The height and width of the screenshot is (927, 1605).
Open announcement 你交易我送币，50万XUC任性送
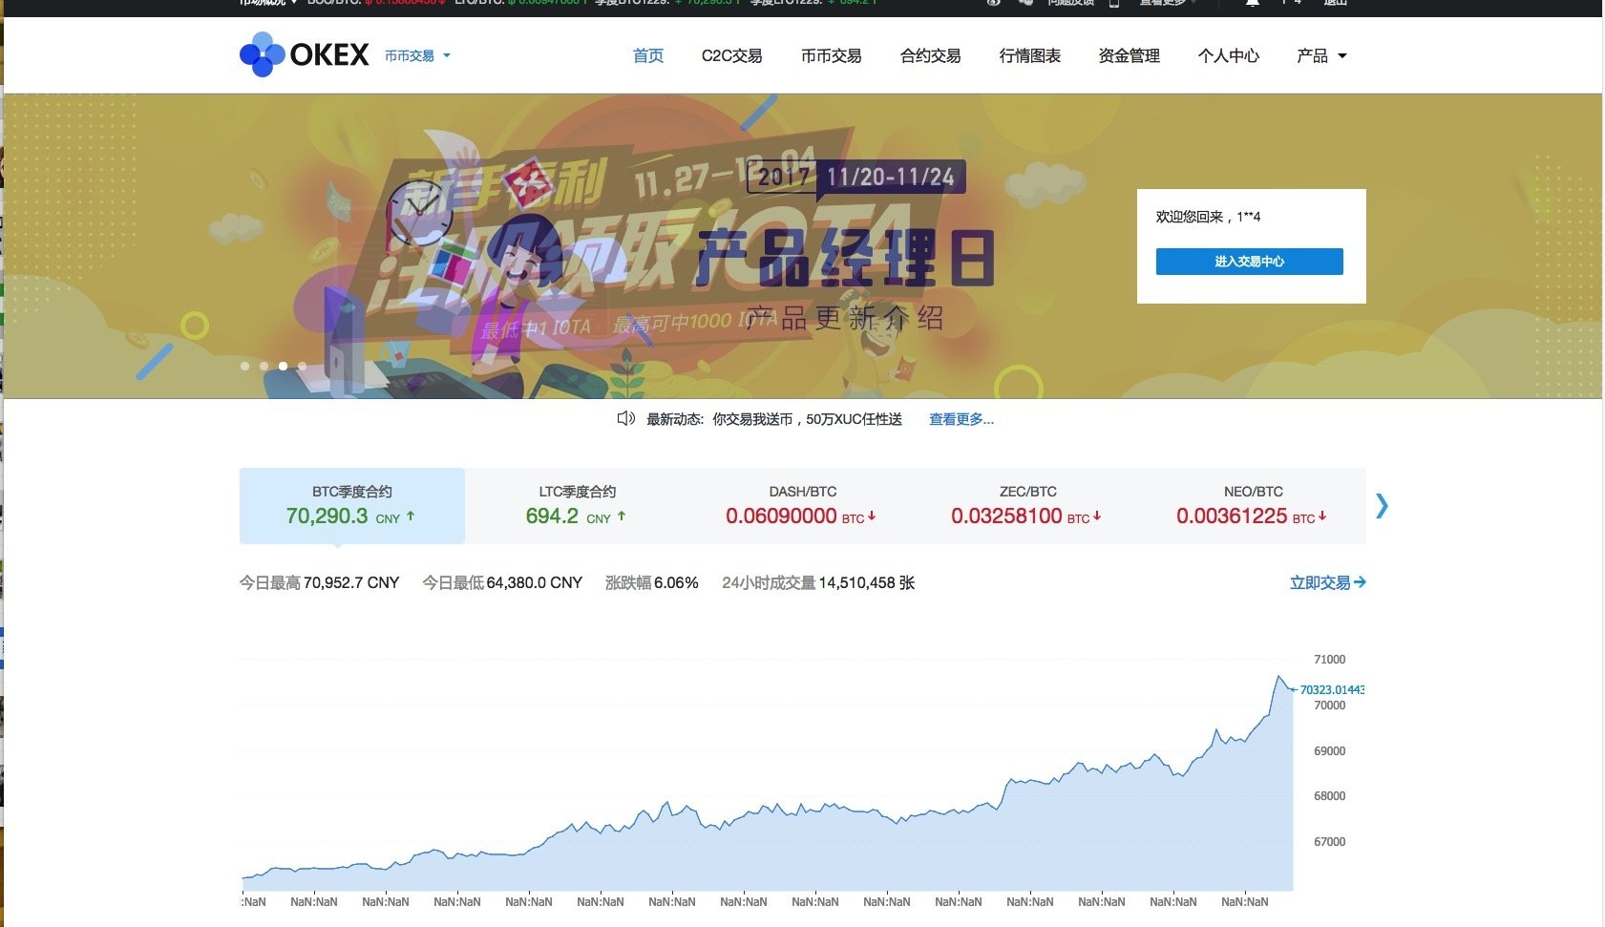[807, 419]
